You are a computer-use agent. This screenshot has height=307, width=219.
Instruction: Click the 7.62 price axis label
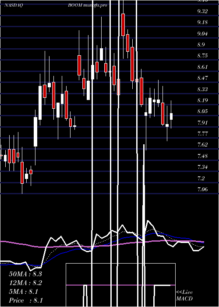point(202,145)
